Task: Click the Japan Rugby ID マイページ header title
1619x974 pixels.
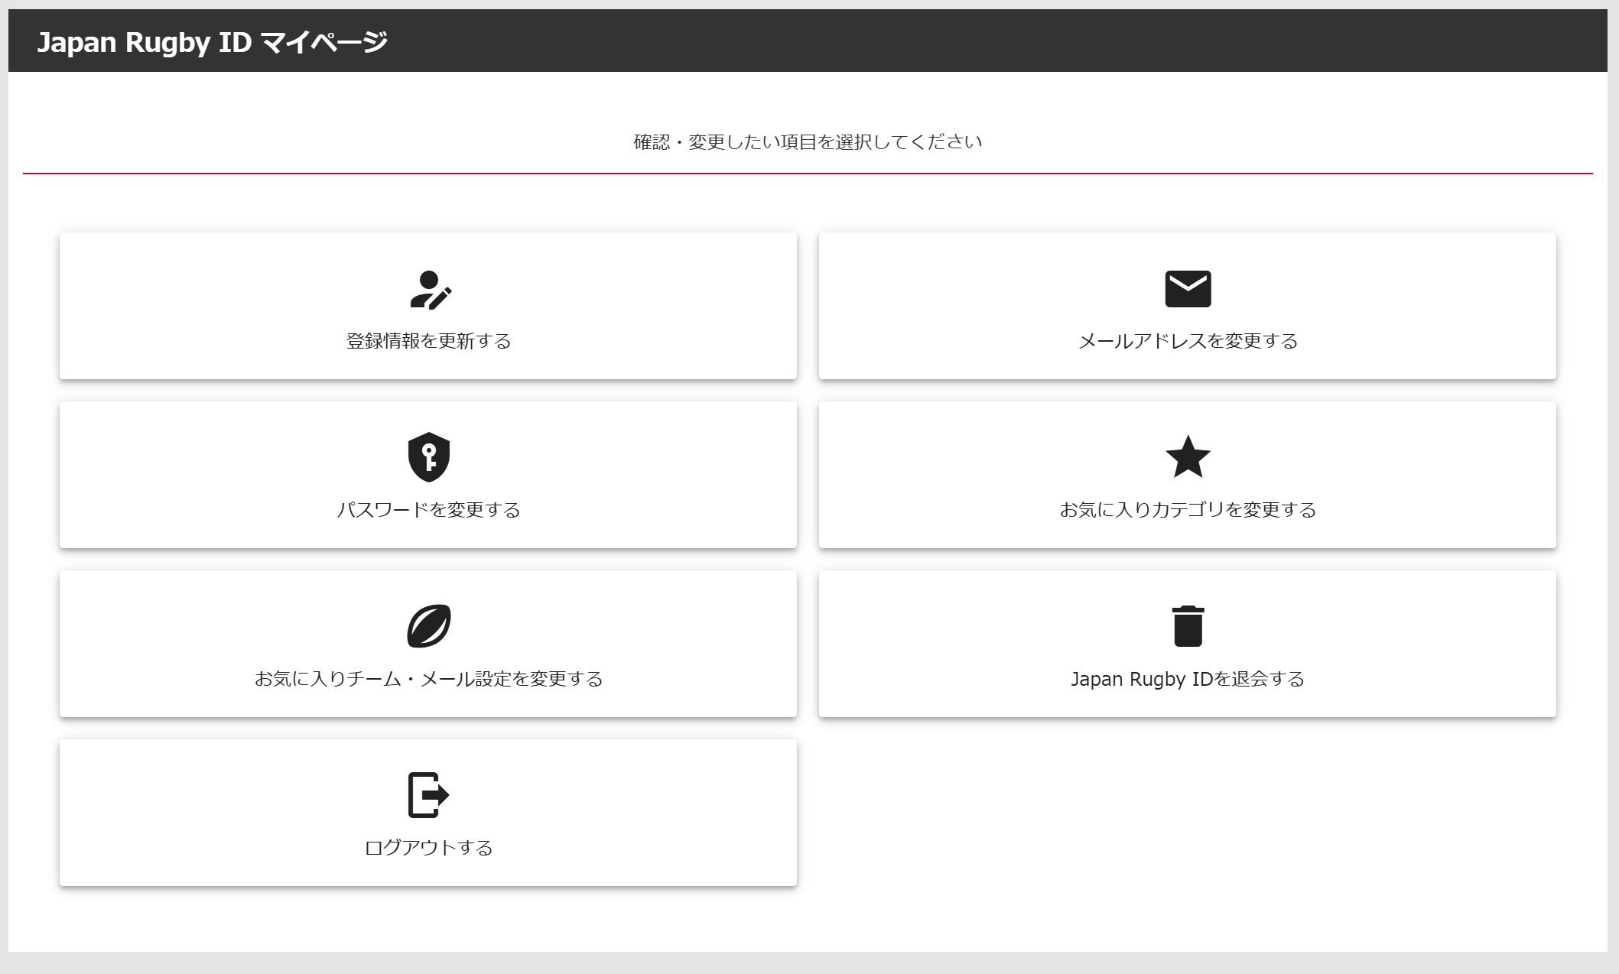Action: (x=213, y=42)
